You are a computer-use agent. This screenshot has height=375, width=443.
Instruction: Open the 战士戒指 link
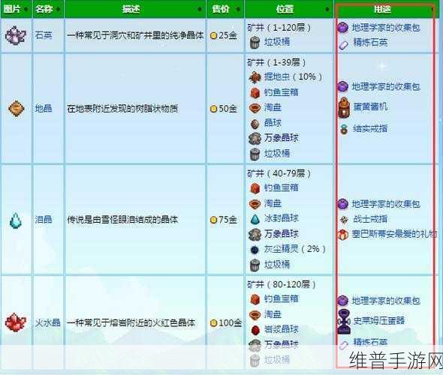370,219
